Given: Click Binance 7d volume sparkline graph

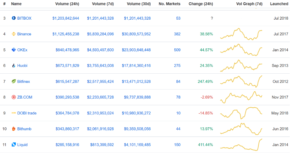Looking at the screenshot, I should [241, 34].
